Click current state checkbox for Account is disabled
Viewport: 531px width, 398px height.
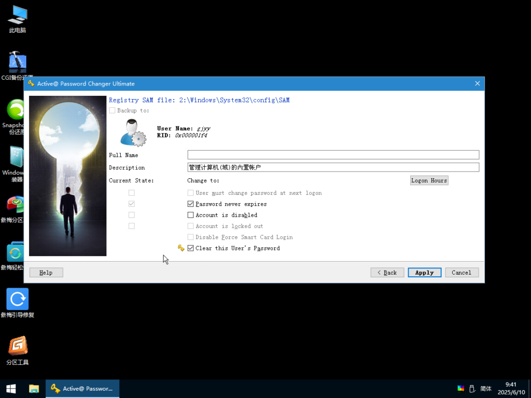click(x=131, y=215)
